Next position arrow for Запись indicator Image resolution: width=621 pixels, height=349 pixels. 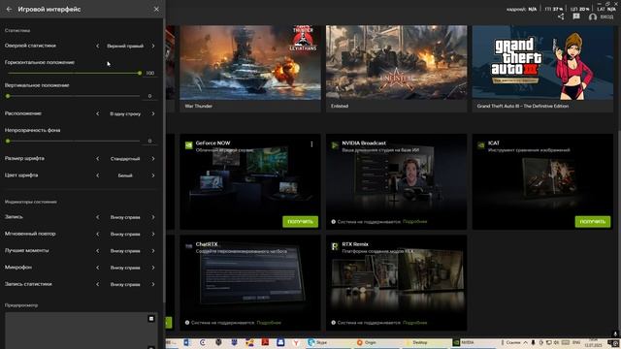coord(153,217)
